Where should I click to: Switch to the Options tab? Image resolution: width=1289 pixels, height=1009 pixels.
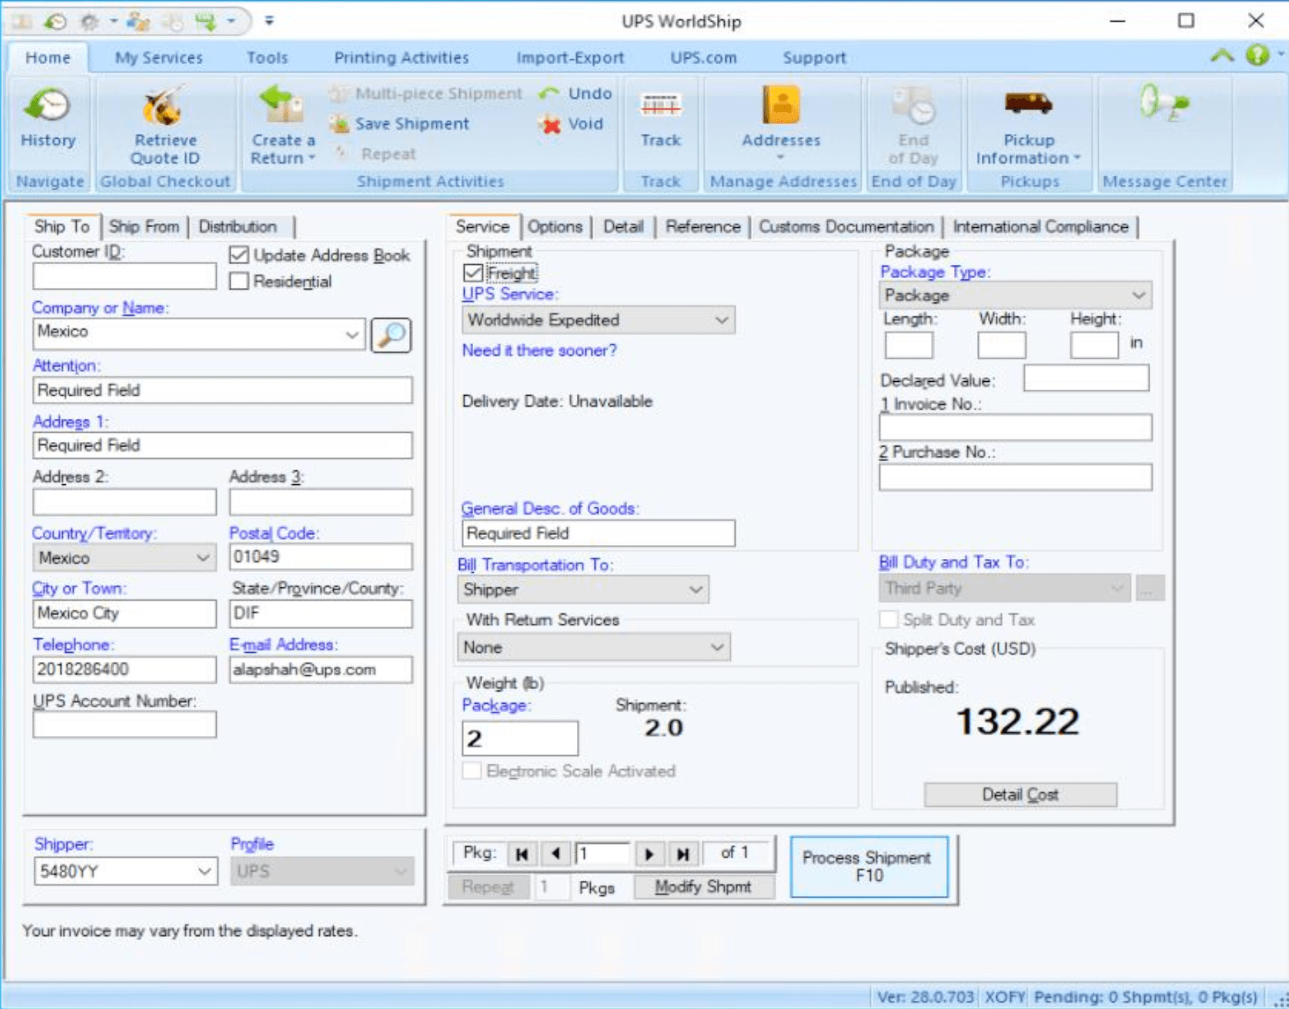[555, 226]
